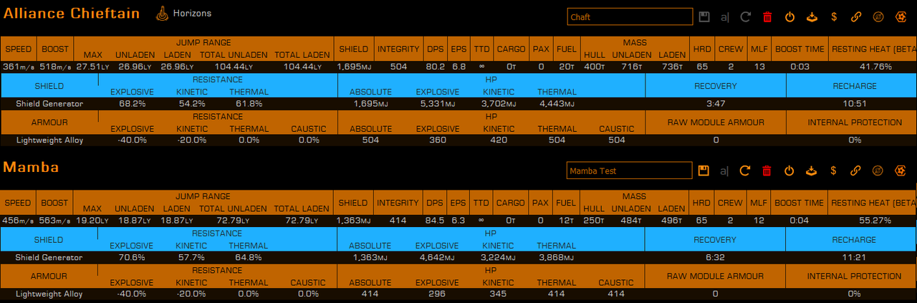Click the Horizons joystick icon
The image size is (917, 303).
(x=163, y=14)
